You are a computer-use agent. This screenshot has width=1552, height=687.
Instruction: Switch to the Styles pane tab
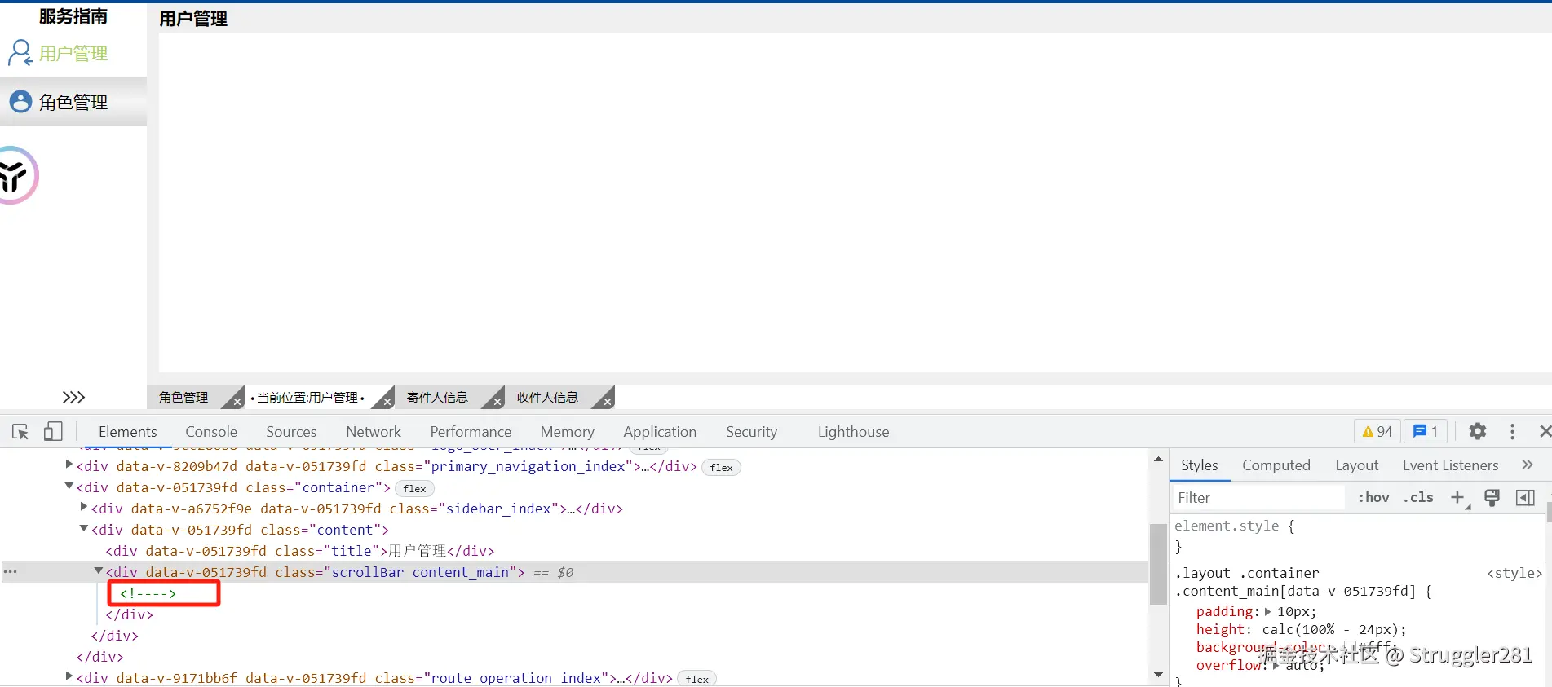point(1199,465)
